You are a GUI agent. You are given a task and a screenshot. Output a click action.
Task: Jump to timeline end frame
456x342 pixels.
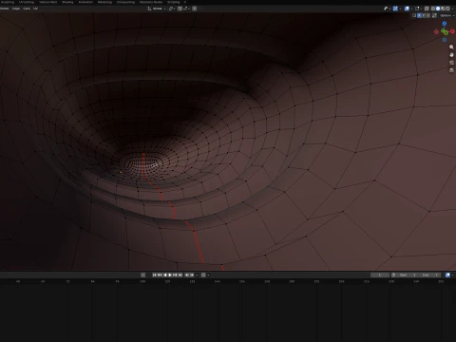(x=180, y=275)
